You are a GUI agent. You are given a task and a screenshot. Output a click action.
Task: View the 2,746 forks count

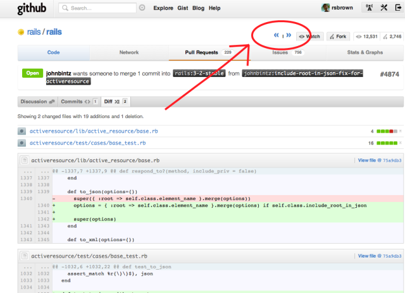(x=392, y=37)
